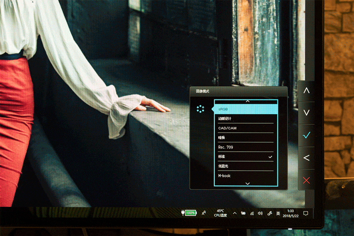Image resolution: width=354 pixels, height=236 pixels.
Task: Choose the 动画设计 picture mode
Action: point(246,119)
